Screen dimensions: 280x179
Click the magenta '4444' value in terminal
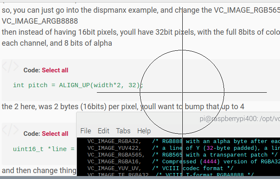tap(210, 162)
